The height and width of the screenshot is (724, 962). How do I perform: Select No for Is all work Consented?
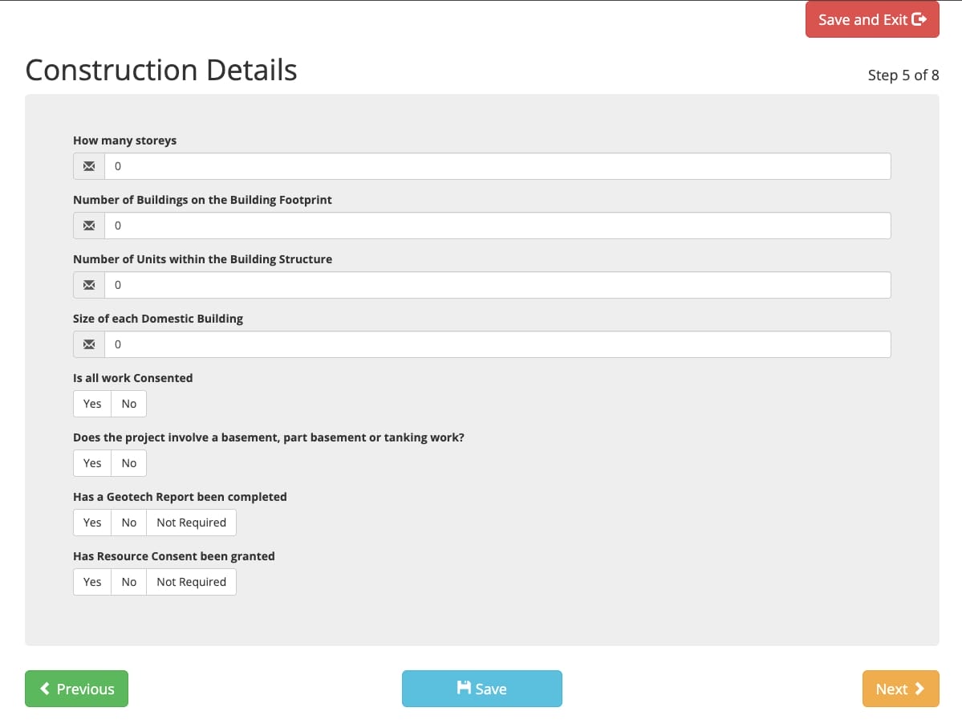coord(129,404)
